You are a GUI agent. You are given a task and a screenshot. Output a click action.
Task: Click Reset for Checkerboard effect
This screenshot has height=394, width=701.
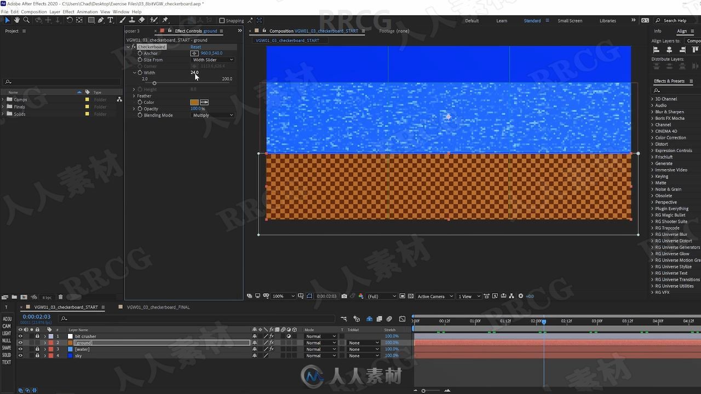(x=196, y=47)
